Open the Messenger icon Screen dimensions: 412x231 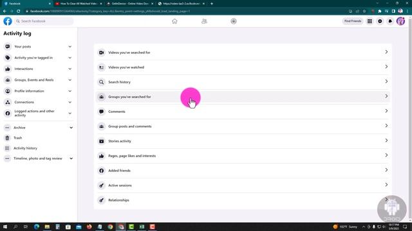coord(380,21)
